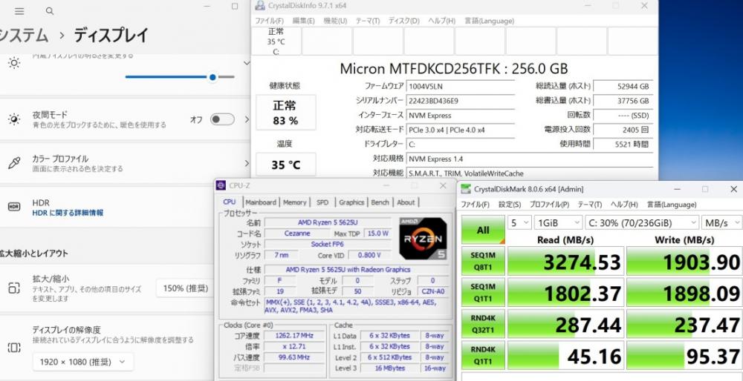Click the green All benchmark button
The height and width of the screenshot is (381, 743).
483,231
